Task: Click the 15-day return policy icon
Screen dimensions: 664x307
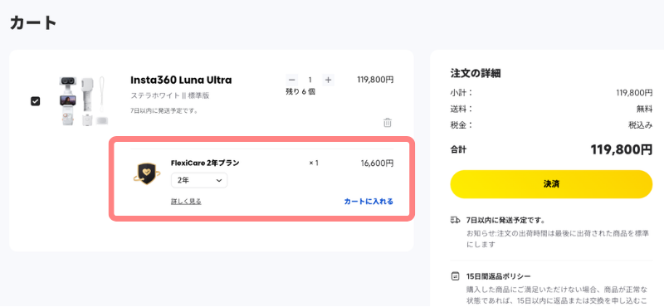Action: pos(455,276)
